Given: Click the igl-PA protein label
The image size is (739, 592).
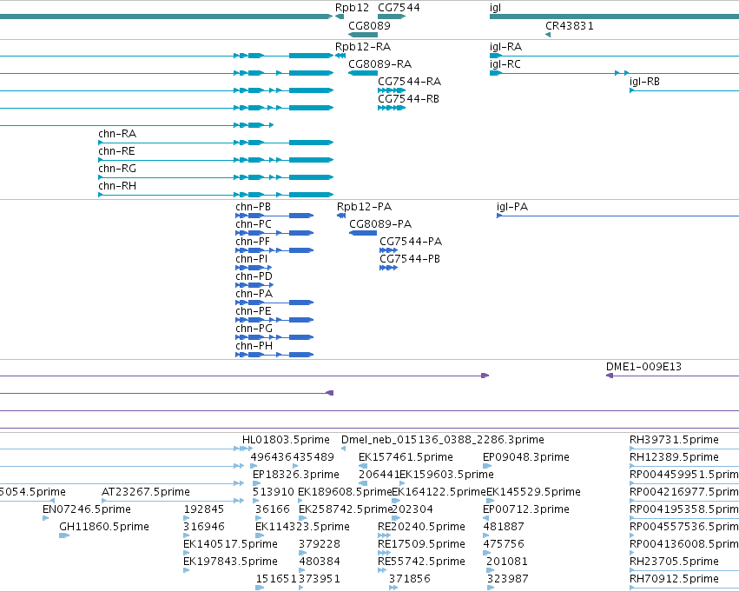Looking at the screenshot, I should (x=512, y=207).
